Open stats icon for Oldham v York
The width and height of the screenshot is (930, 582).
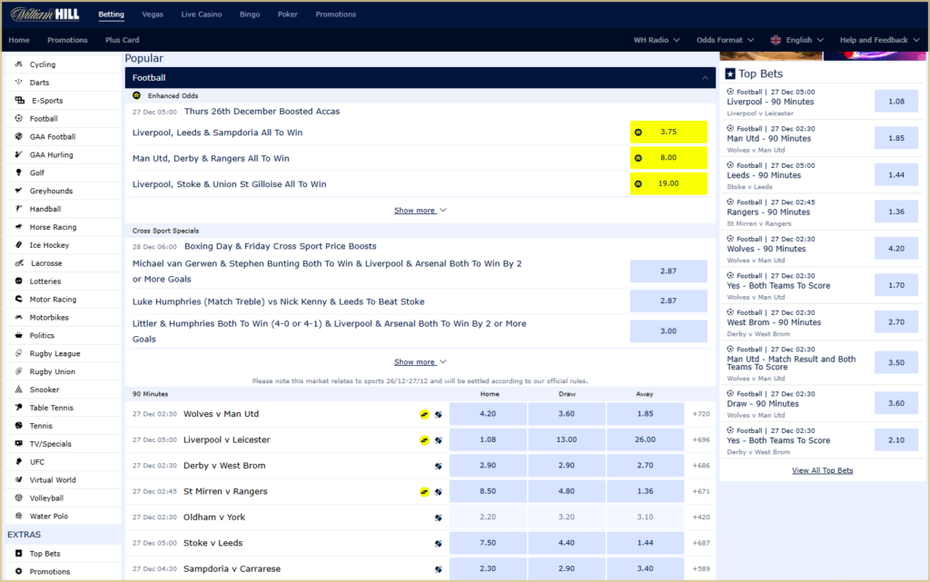(439, 518)
